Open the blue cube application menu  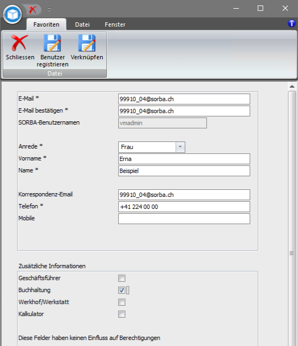(12, 15)
